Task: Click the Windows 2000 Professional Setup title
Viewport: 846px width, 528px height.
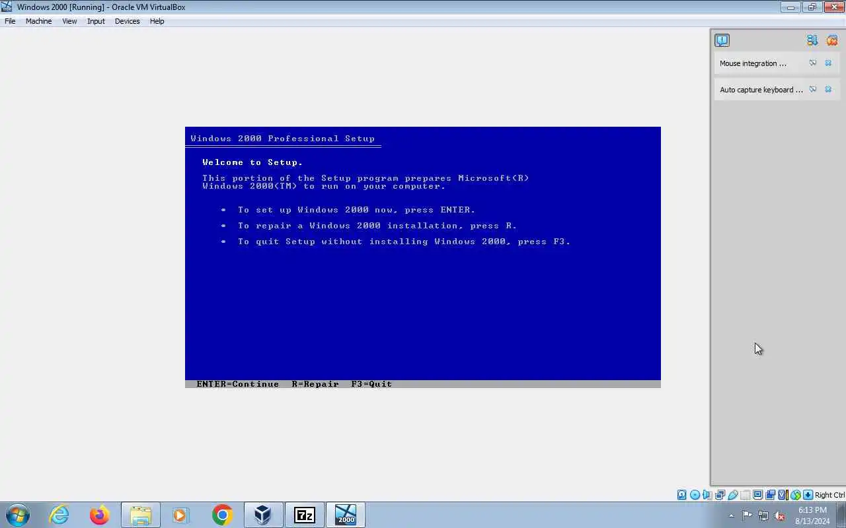Action: pos(282,139)
